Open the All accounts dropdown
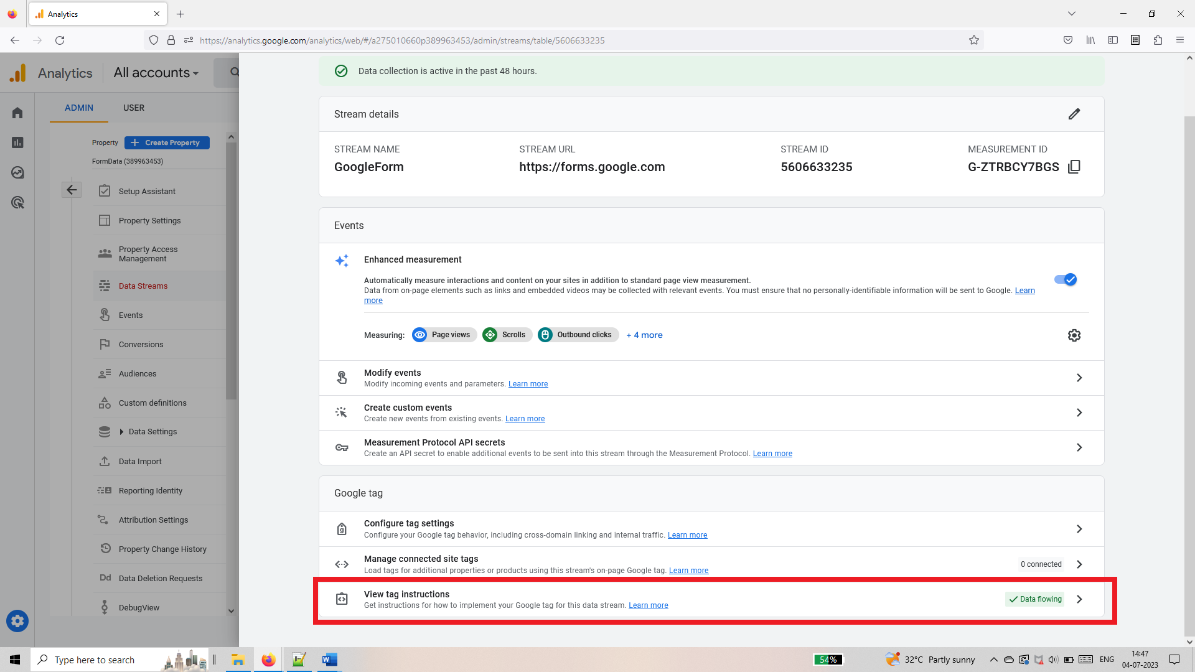Screen dimensions: 1195x672 pos(156,73)
